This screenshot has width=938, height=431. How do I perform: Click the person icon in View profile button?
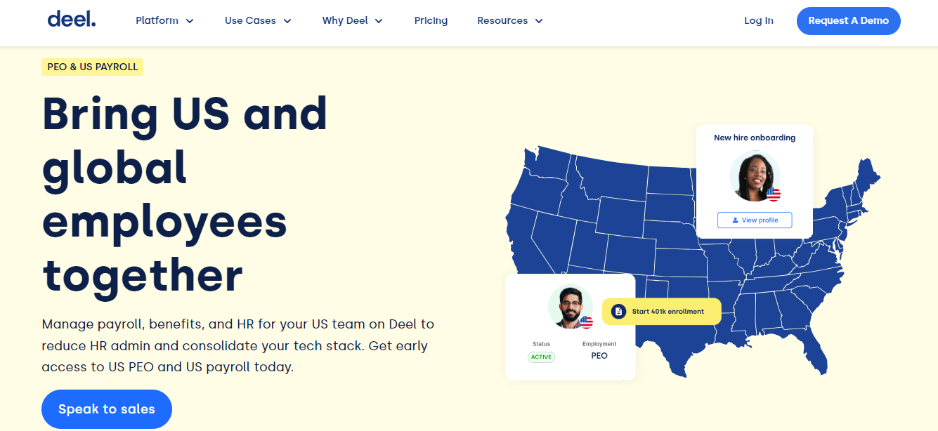[735, 220]
